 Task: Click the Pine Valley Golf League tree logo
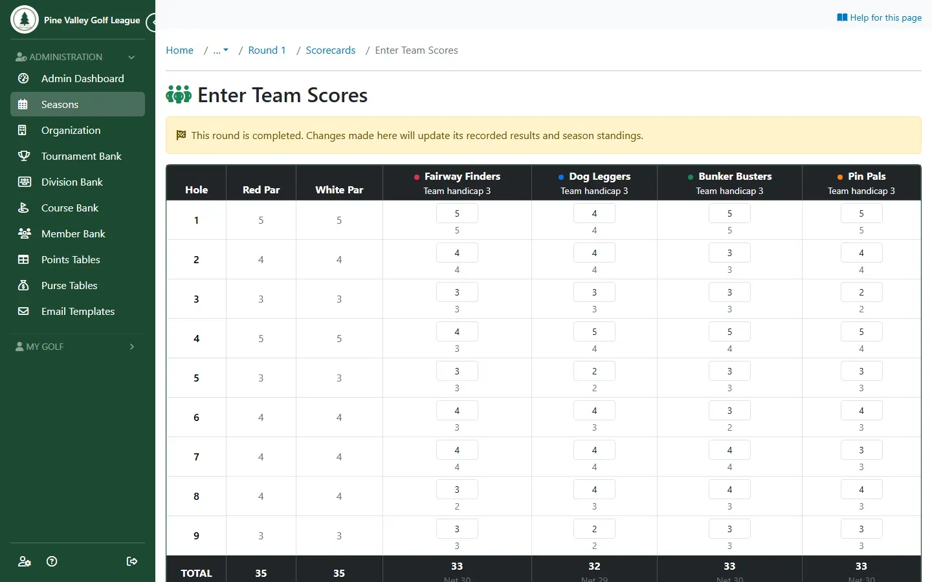(25, 19)
